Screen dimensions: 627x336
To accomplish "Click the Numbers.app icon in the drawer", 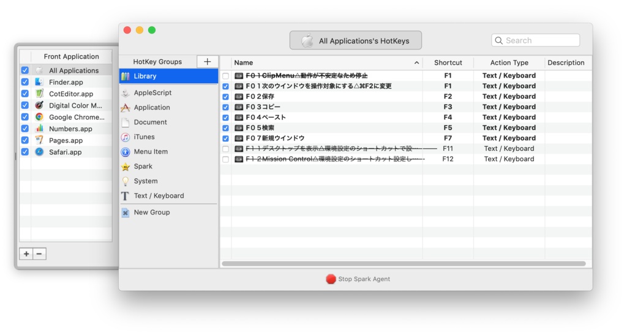I will pos(39,128).
